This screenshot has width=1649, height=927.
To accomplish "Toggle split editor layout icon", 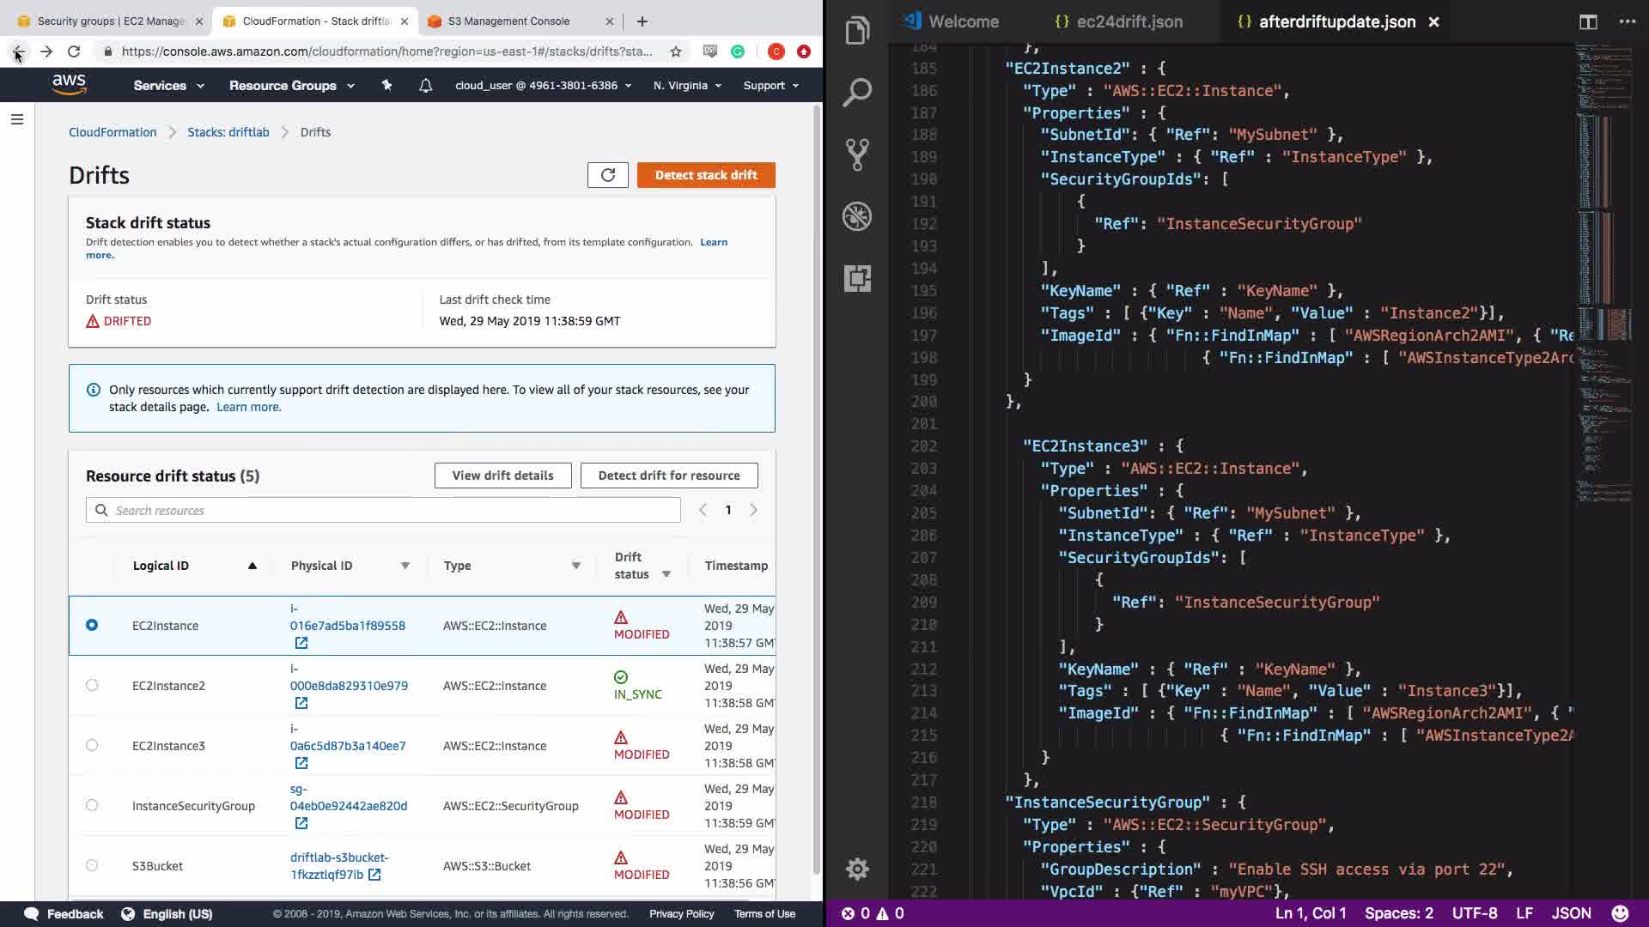I will pyautogui.click(x=1587, y=22).
